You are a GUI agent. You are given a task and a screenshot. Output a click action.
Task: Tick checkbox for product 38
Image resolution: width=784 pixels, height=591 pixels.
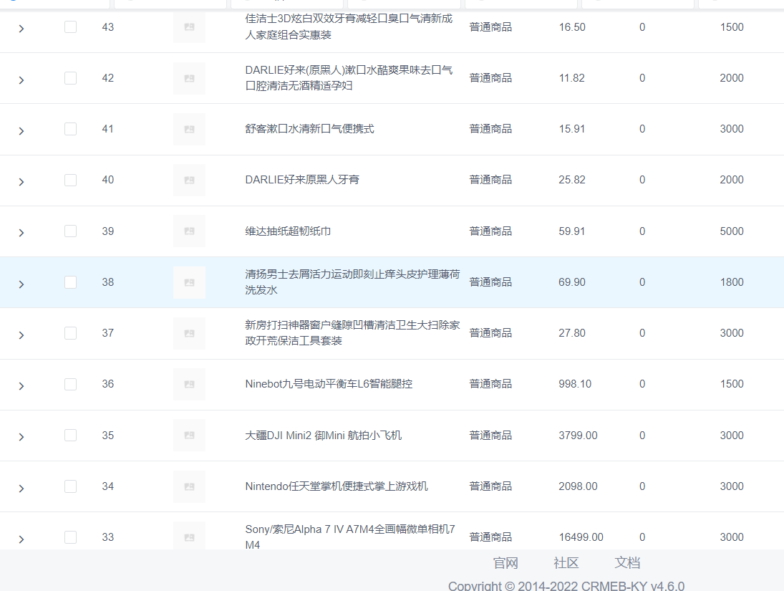[70, 282]
